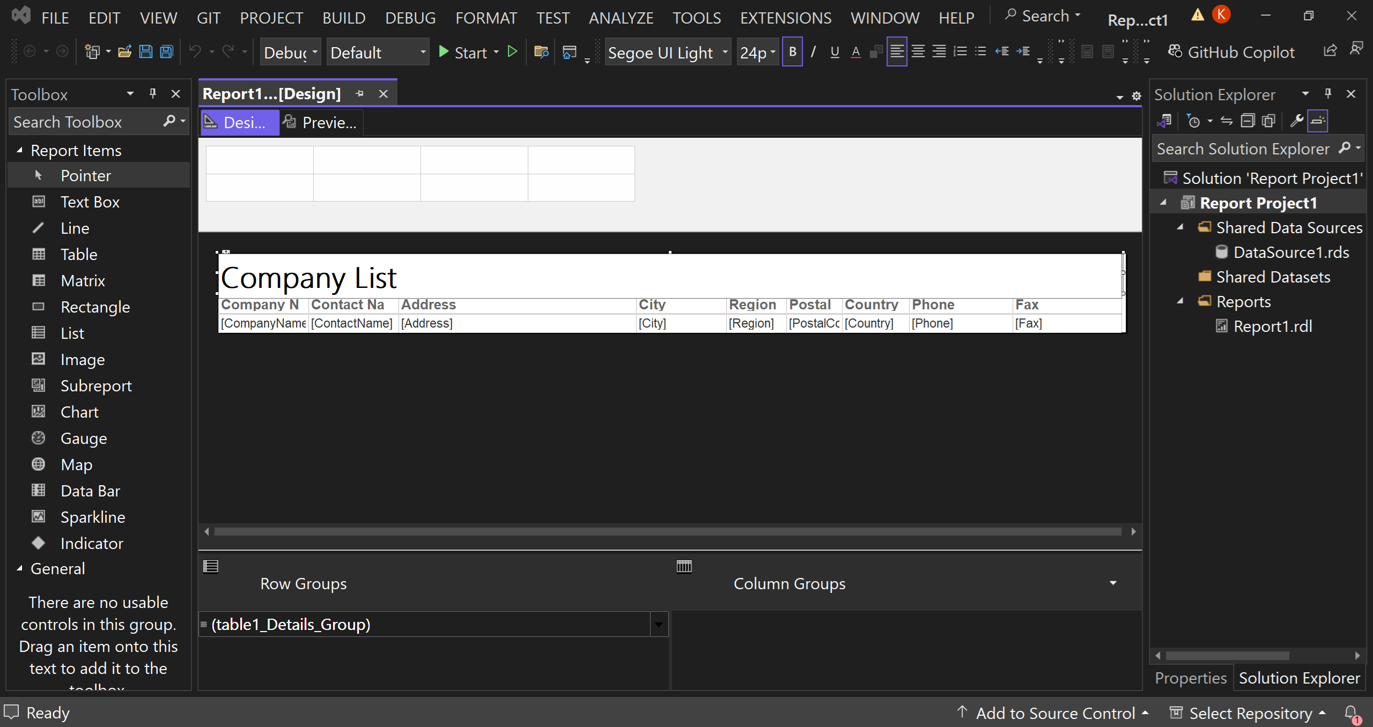Click Add to Source Control

pos(1054,713)
